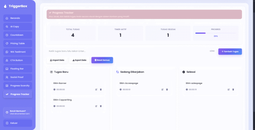Image resolution: width=255 pixels, height=130 pixels.
Task: Click edit icon on Bikin Banner card
Action: 96,89
